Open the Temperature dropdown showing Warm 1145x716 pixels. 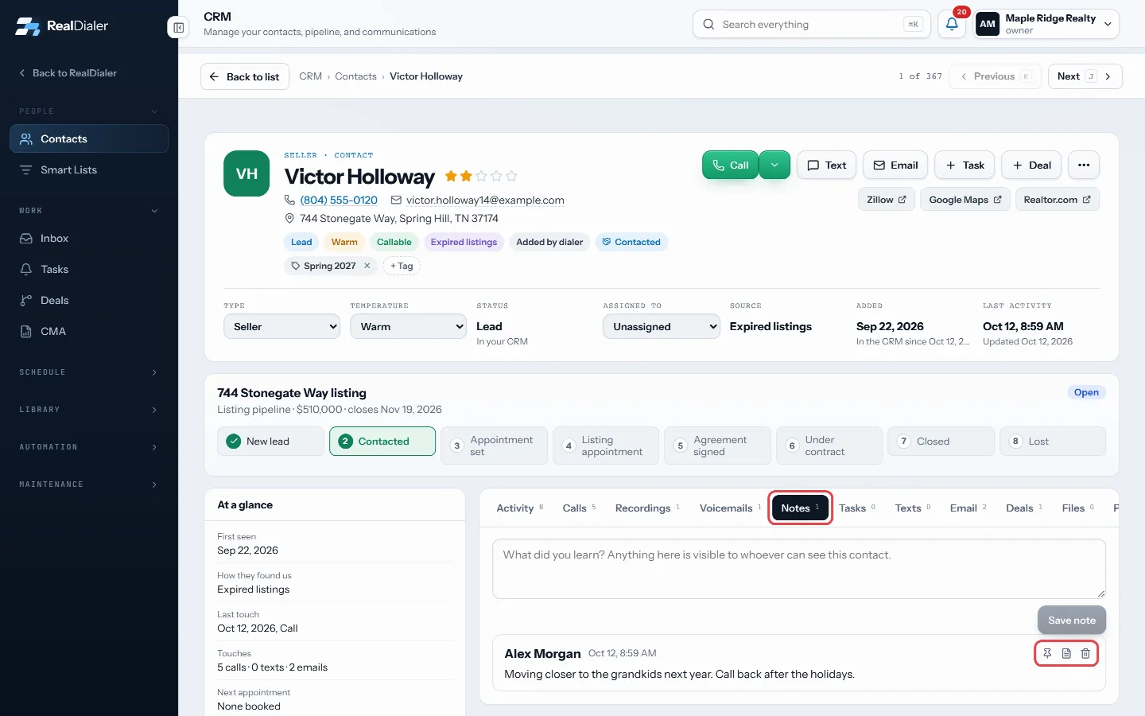[408, 326]
